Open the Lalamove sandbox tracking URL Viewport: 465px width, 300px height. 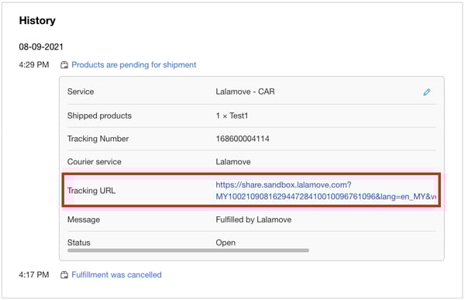(325, 191)
